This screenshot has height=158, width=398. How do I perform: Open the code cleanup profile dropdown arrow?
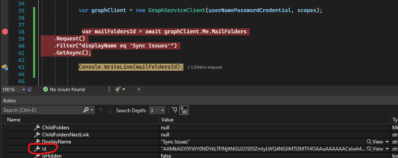pos(124,89)
